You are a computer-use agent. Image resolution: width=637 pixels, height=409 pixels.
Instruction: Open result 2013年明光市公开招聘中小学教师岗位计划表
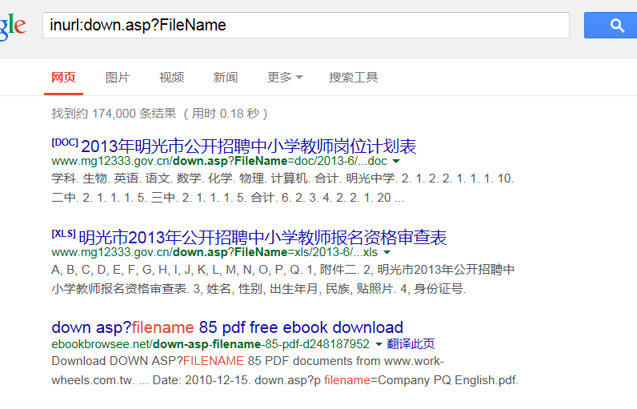click(249, 146)
